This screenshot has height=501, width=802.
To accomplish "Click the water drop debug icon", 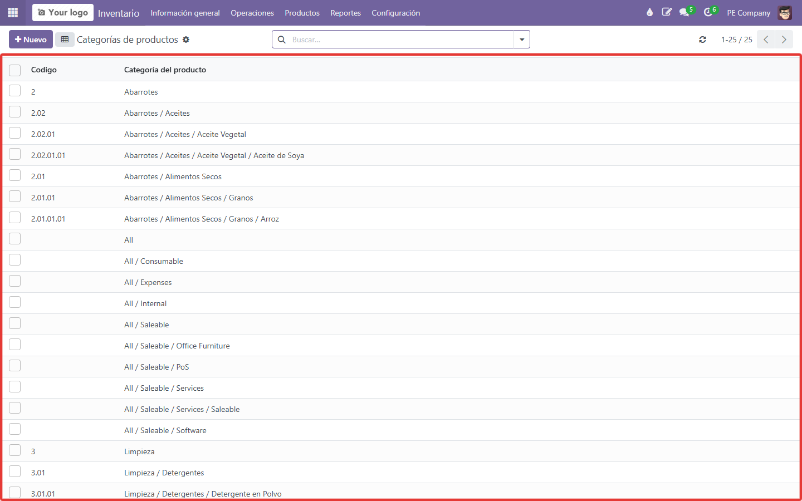I will click(x=649, y=12).
